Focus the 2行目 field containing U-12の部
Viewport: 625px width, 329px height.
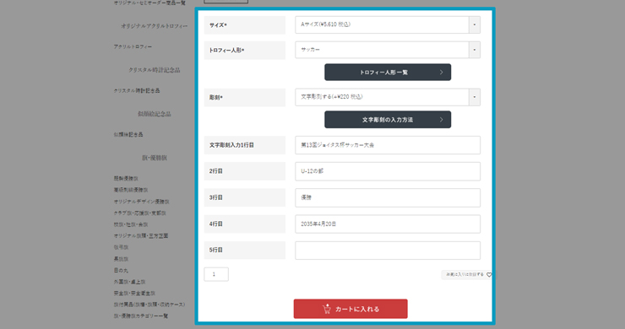pos(388,171)
